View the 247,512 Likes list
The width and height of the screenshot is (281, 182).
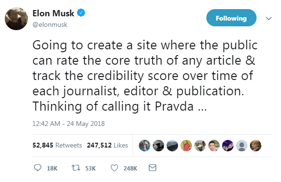[x=107, y=145]
